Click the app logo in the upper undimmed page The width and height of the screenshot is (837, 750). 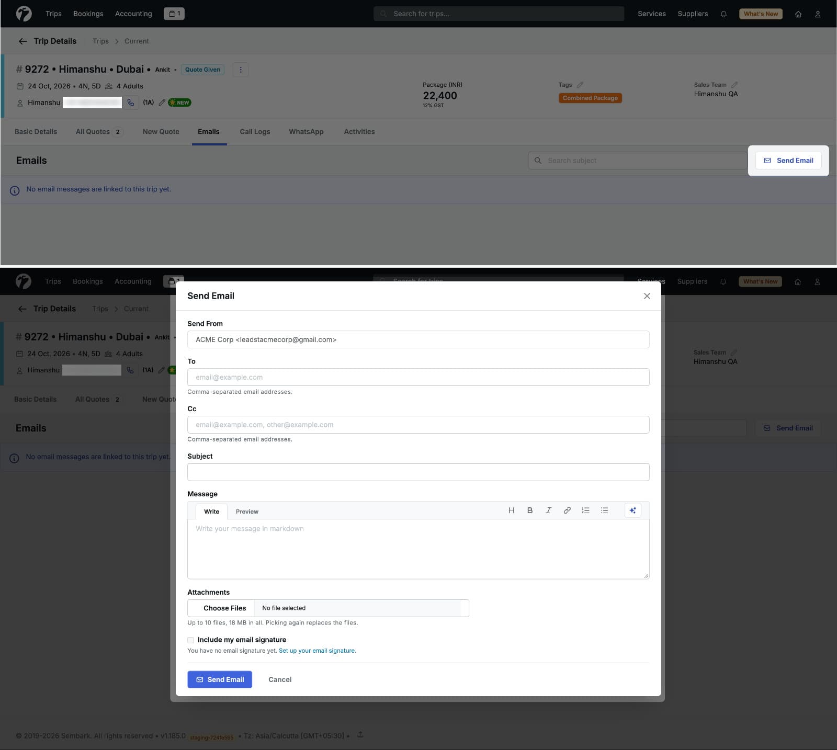point(24,14)
